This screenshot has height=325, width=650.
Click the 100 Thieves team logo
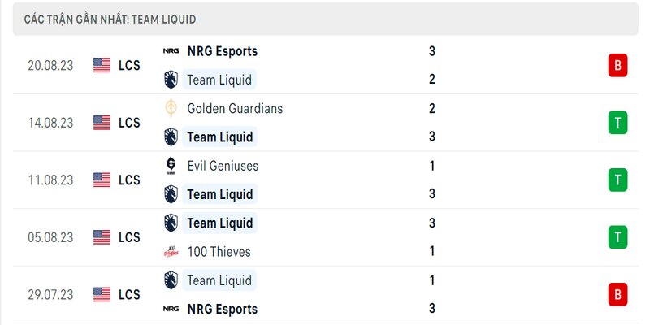(x=171, y=252)
